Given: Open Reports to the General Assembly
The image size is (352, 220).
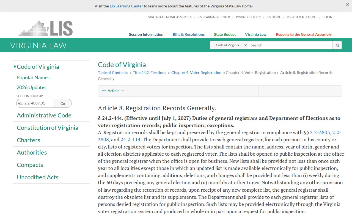Looking at the screenshot, I should (304, 34).
